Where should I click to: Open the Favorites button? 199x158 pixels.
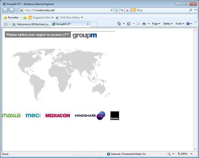click(x=11, y=17)
